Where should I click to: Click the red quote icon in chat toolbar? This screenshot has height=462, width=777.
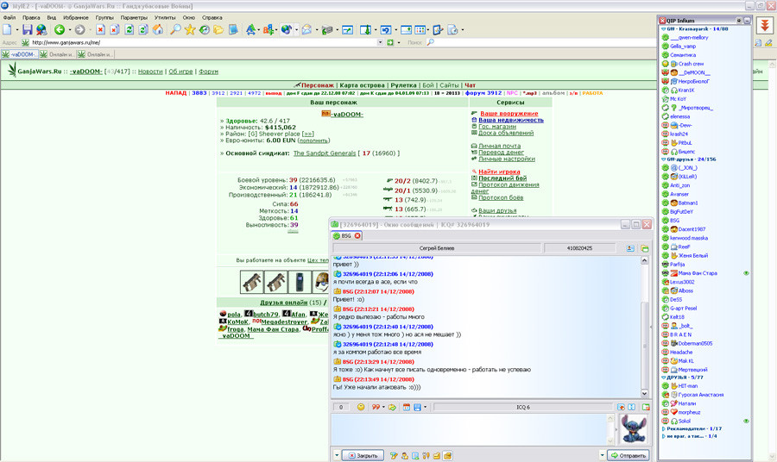point(376,407)
